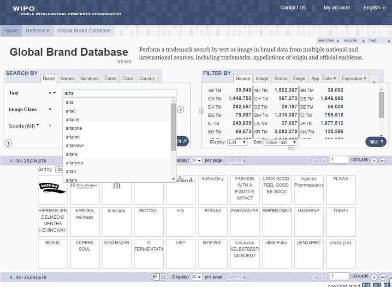This screenshot has width=392, height=287.
Task: Open the Sort Value - asc dropdown
Action: click(x=280, y=143)
